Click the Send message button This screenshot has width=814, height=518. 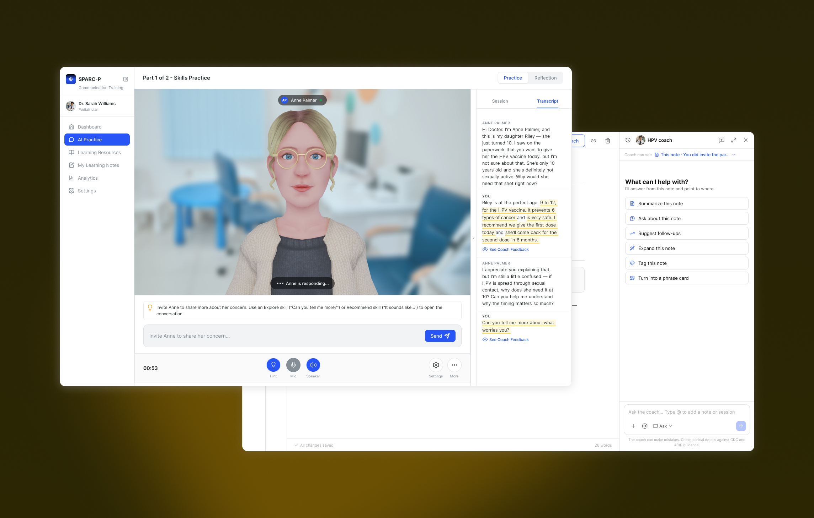440,336
